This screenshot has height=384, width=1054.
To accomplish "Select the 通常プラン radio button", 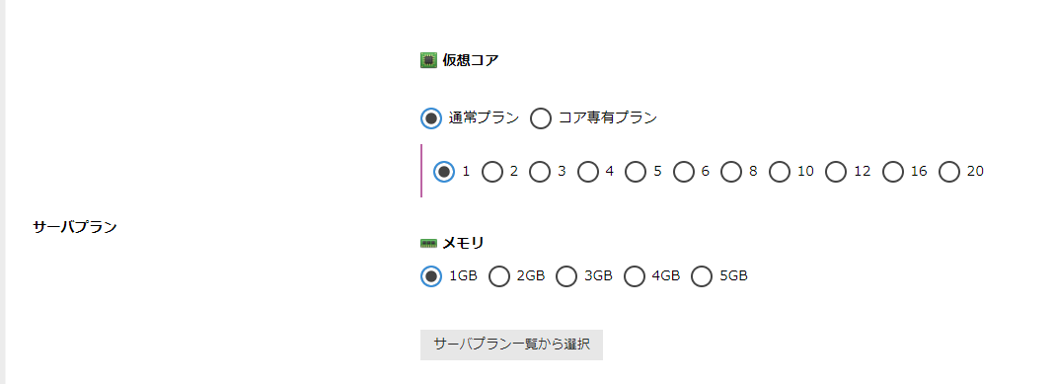I will coord(431,118).
